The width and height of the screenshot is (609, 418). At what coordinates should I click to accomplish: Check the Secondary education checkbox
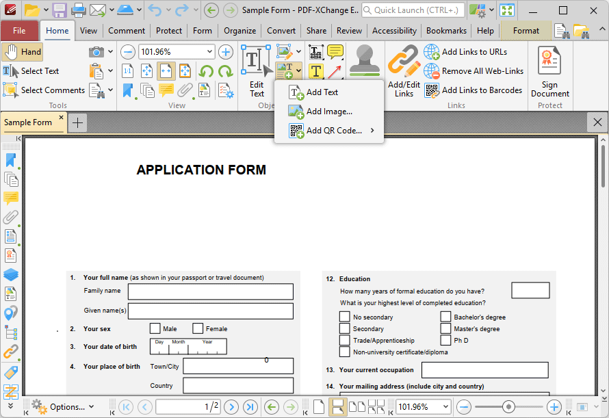344,328
